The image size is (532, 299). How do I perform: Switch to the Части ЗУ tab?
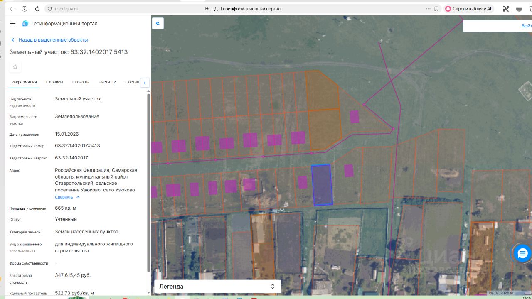pyautogui.click(x=107, y=82)
